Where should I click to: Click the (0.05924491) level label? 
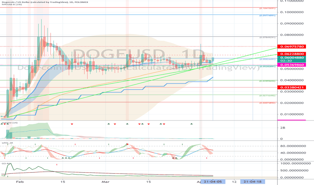[267, 59]
